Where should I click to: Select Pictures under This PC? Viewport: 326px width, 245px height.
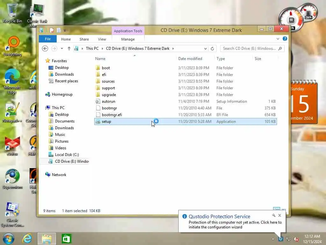[x=59, y=141]
